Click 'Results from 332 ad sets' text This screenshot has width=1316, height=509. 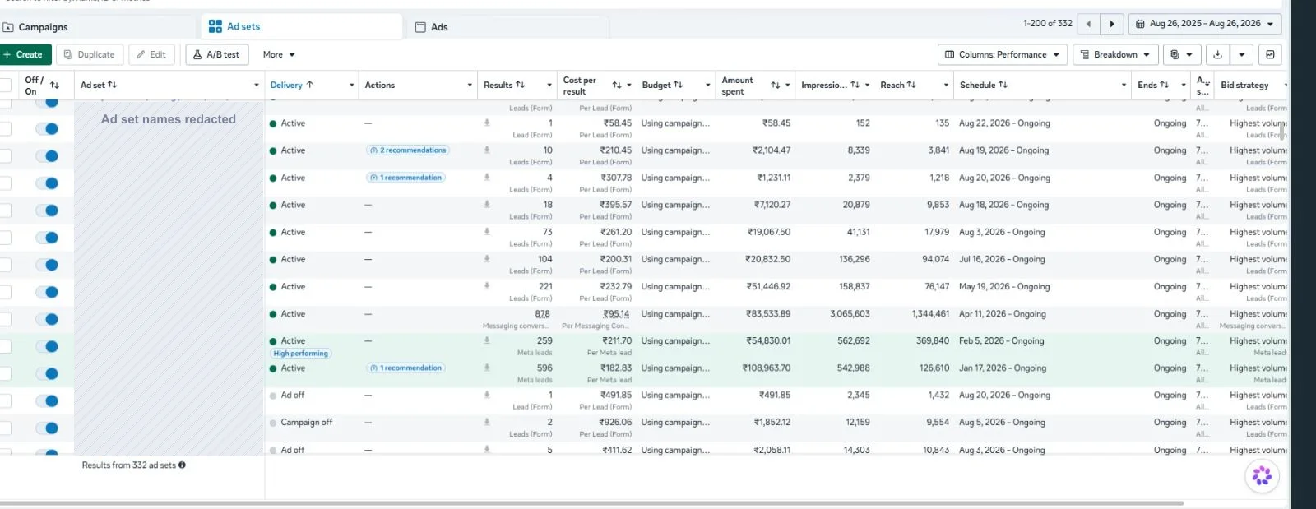(128, 465)
